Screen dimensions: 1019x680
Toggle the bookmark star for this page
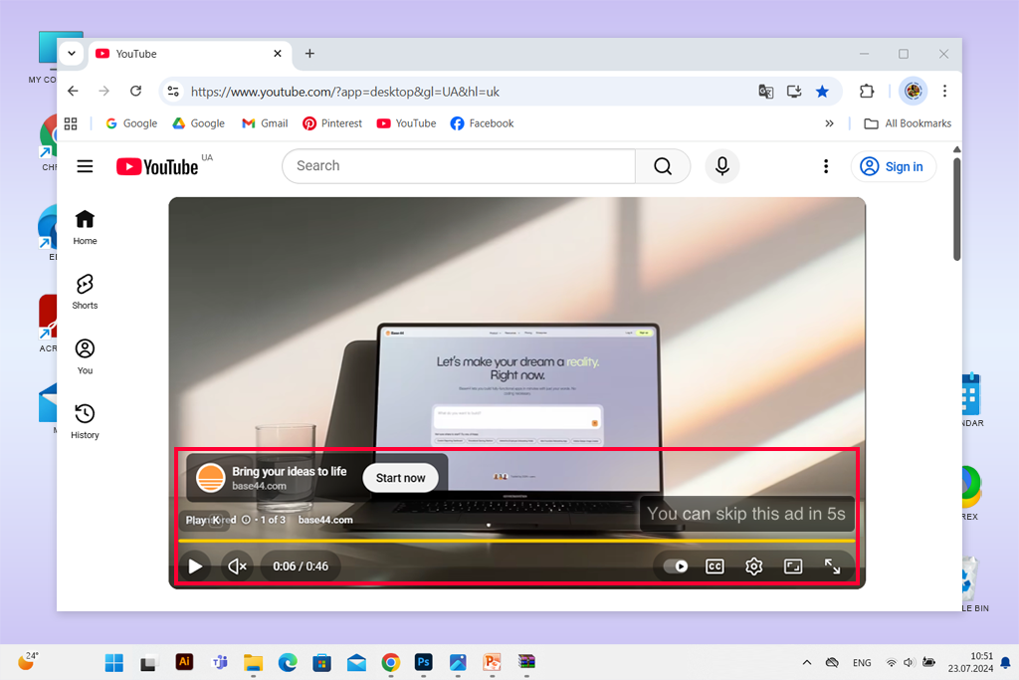(822, 92)
